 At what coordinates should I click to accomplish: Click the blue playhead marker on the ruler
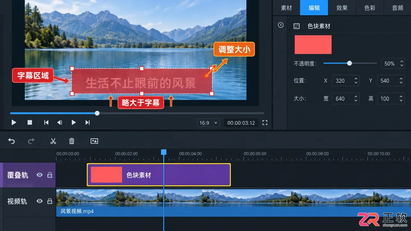164,152
